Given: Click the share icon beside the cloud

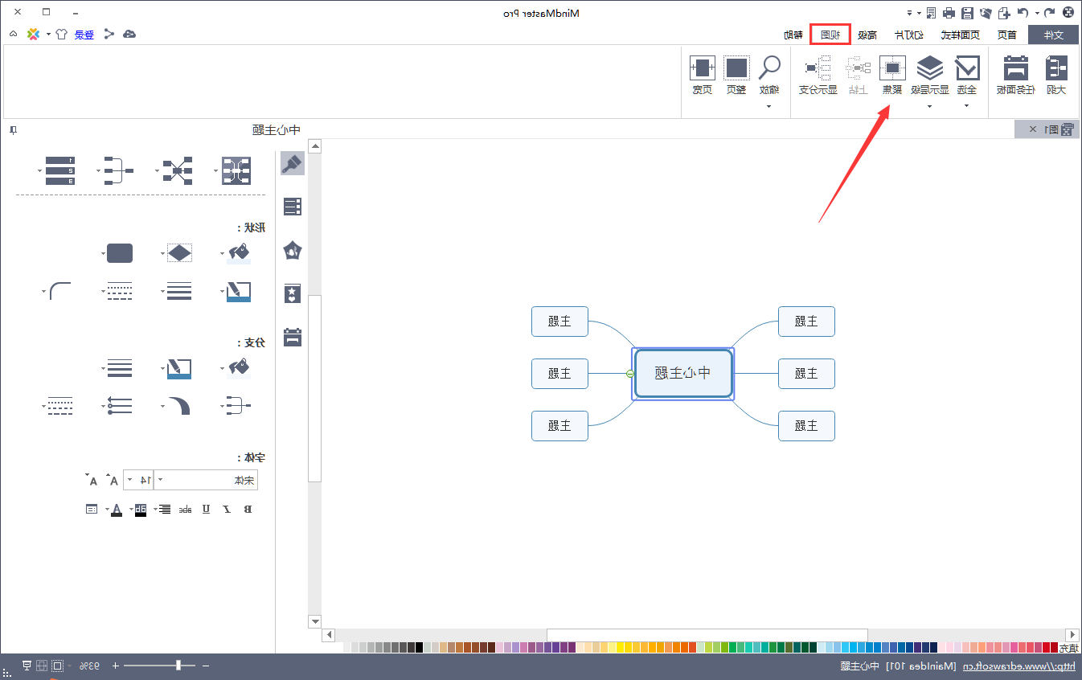Looking at the screenshot, I should [x=109, y=35].
